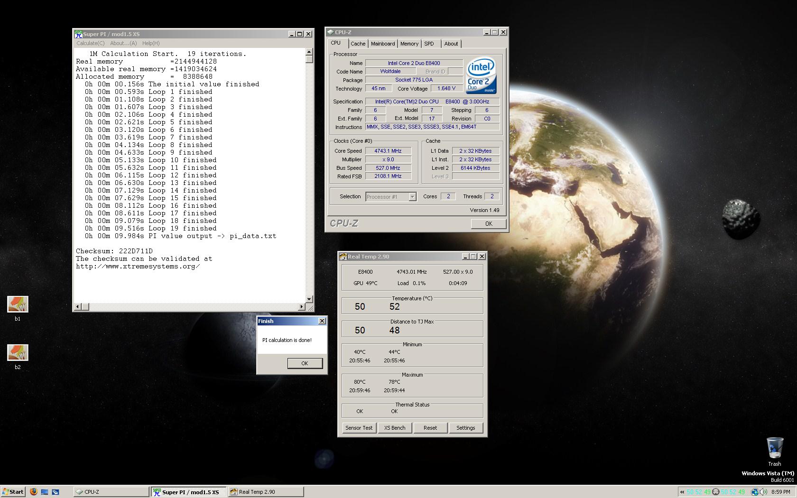The width and height of the screenshot is (797, 498).
Task: Click Load 0.1% value in Real Temp
Action: click(411, 283)
